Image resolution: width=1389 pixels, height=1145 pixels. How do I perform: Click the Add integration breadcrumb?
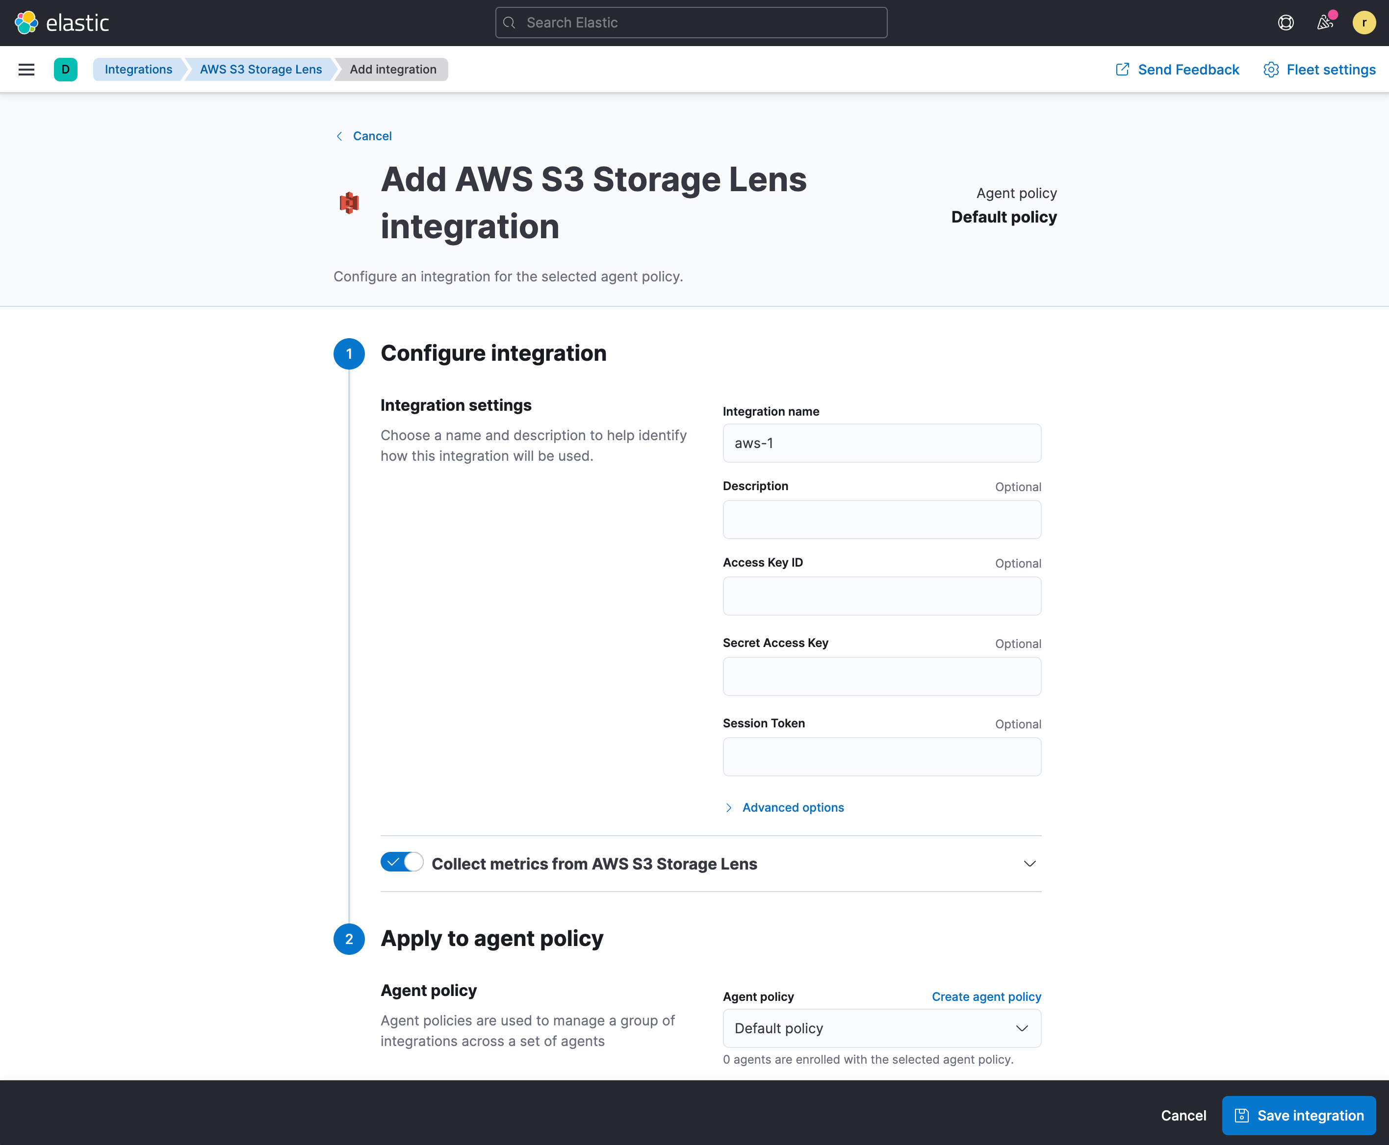coord(392,69)
